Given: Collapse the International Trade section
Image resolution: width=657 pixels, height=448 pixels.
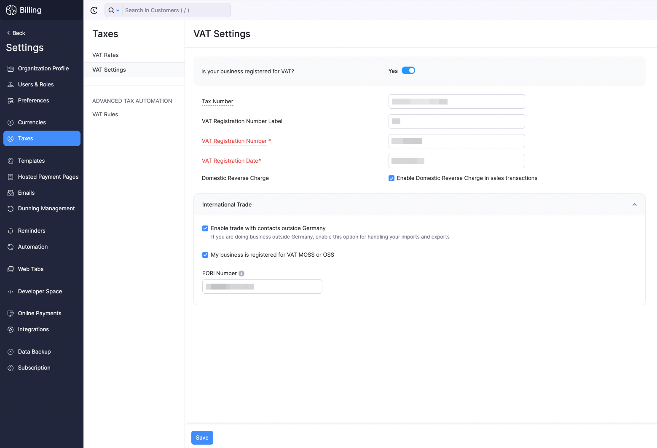Looking at the screenshot, I should tap(634, 204).
